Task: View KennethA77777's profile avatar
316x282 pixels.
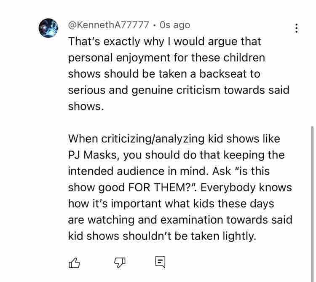Action: pos(48,28)
